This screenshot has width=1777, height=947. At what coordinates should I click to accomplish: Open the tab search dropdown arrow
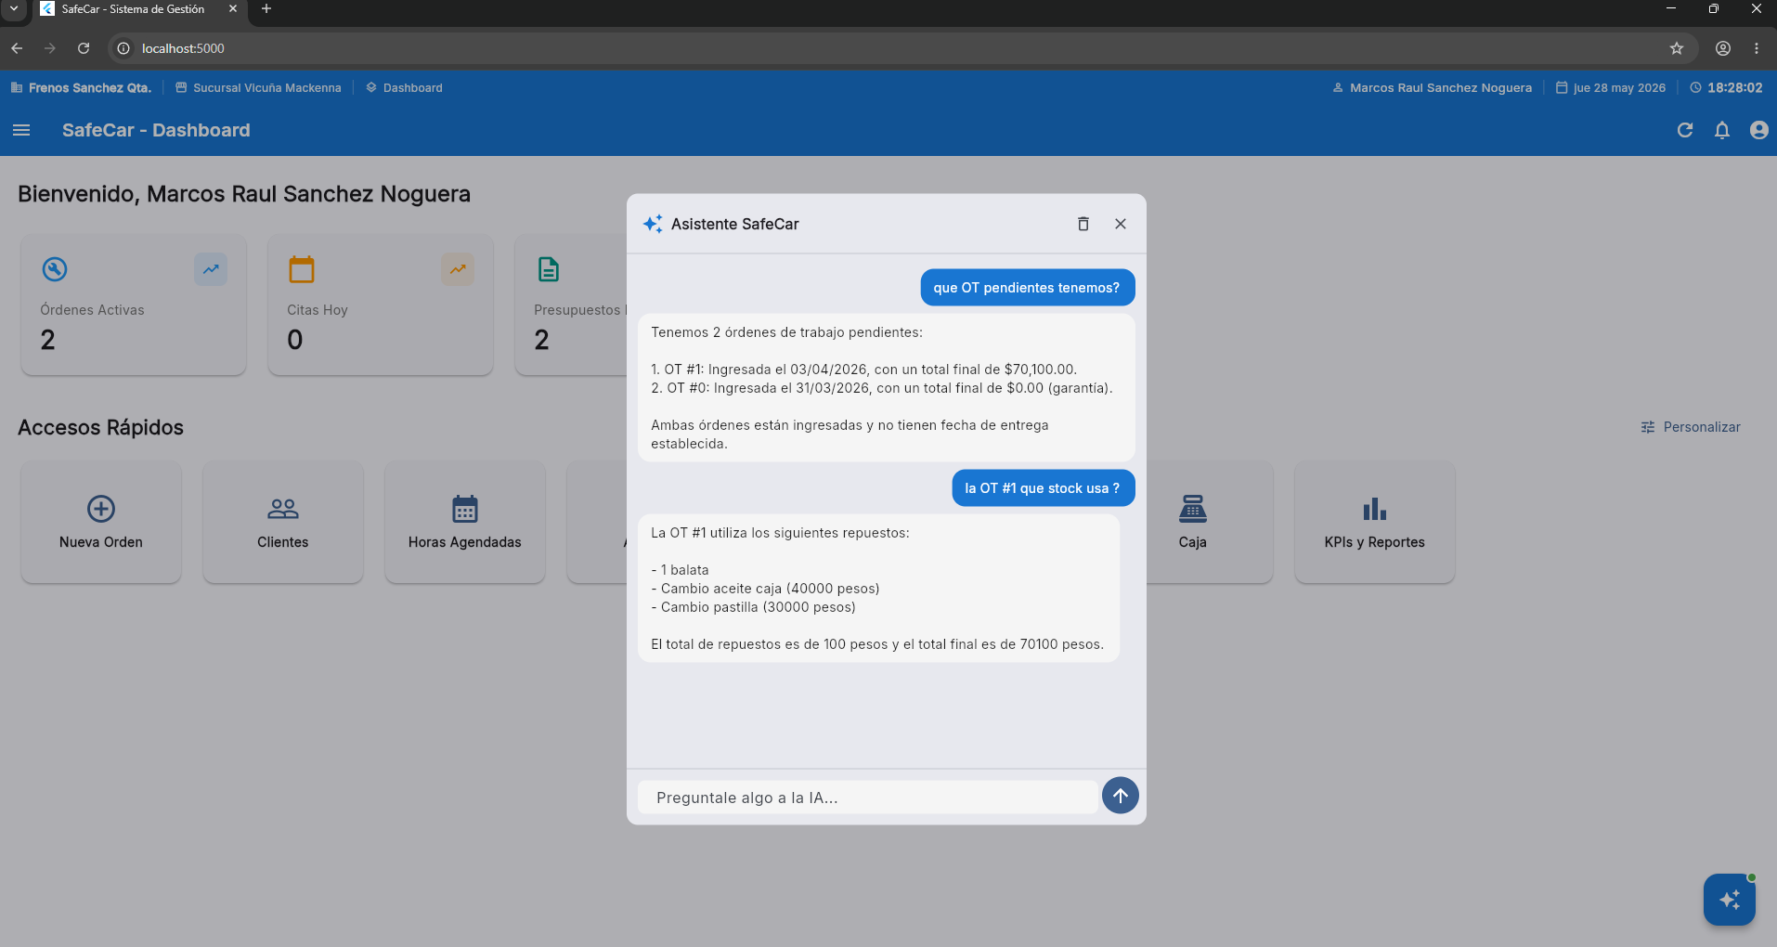point(14,9)
